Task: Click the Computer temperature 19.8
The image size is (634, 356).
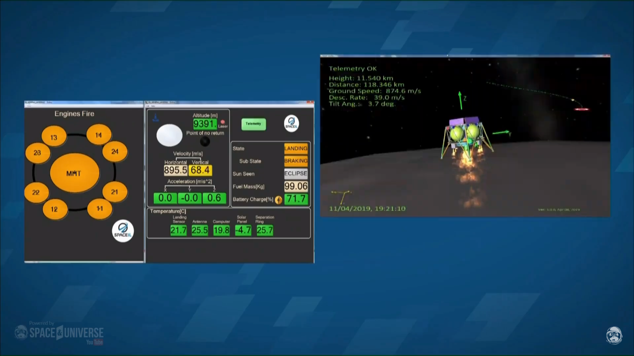Action: point(221,230)
